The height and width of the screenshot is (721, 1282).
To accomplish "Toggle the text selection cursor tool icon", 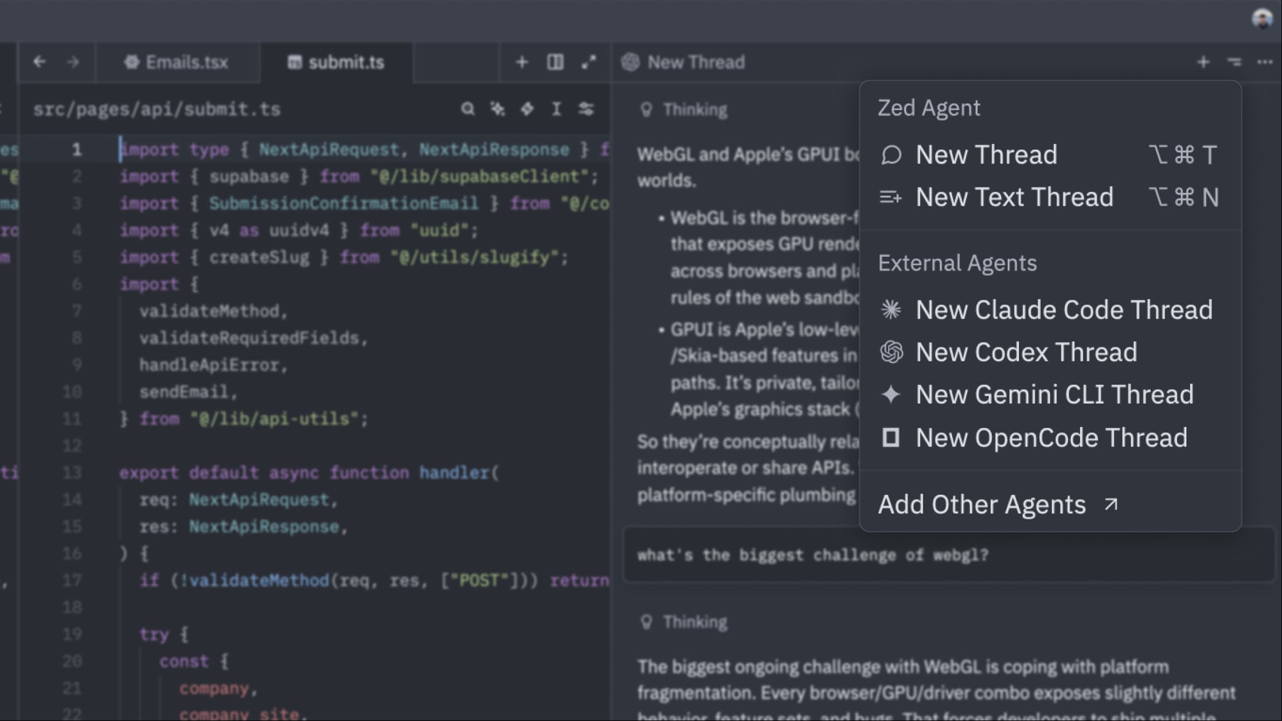I will pyautogui.click(x=556, y=109).
